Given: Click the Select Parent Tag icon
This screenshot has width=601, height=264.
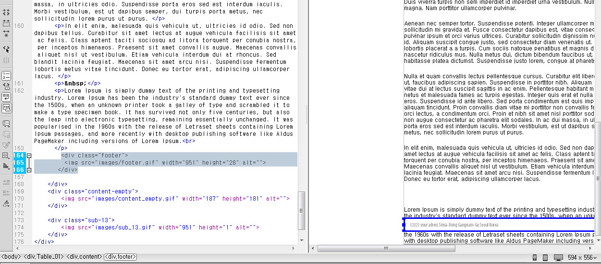Looking at the screenshot, I should 6,49.
